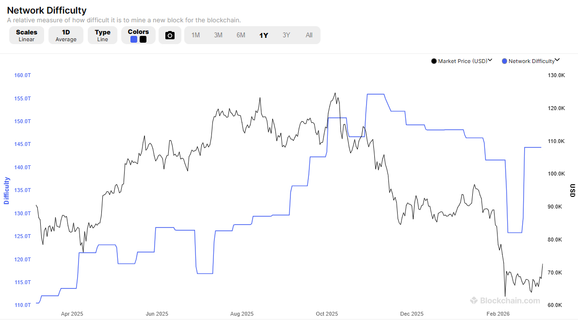The height and width of the screenshot is (321, 578).
Task: Expand the Market Price (USD) dropdown
Action: pyautogui.click(x=490, y=61)
